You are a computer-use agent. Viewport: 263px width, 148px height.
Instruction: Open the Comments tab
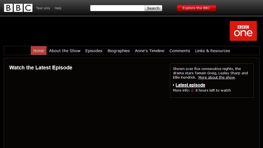point(180,51)
